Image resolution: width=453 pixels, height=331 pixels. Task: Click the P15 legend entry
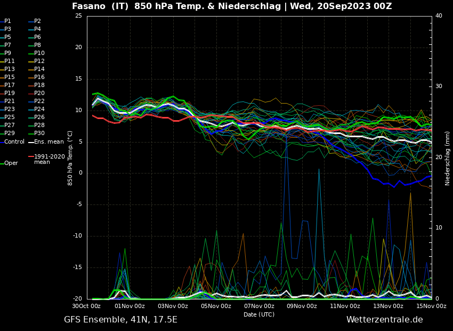point(10,77)
